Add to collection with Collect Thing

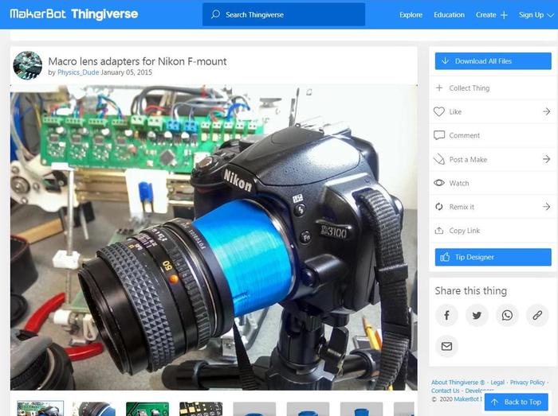(469, 88)
